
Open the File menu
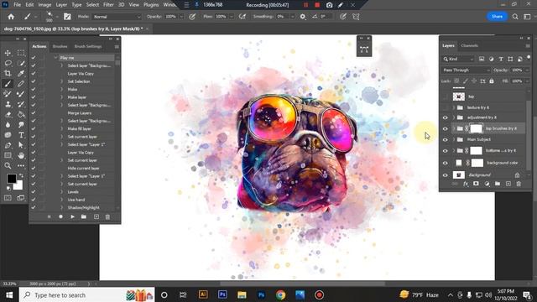point(17,5)
